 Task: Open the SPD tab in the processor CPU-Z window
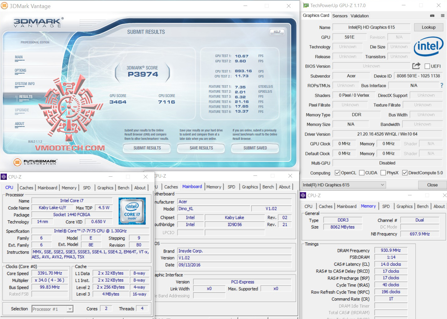coord(87,188)
